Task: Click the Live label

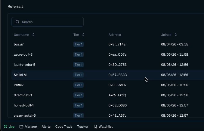Action: (x=11, y=127)
